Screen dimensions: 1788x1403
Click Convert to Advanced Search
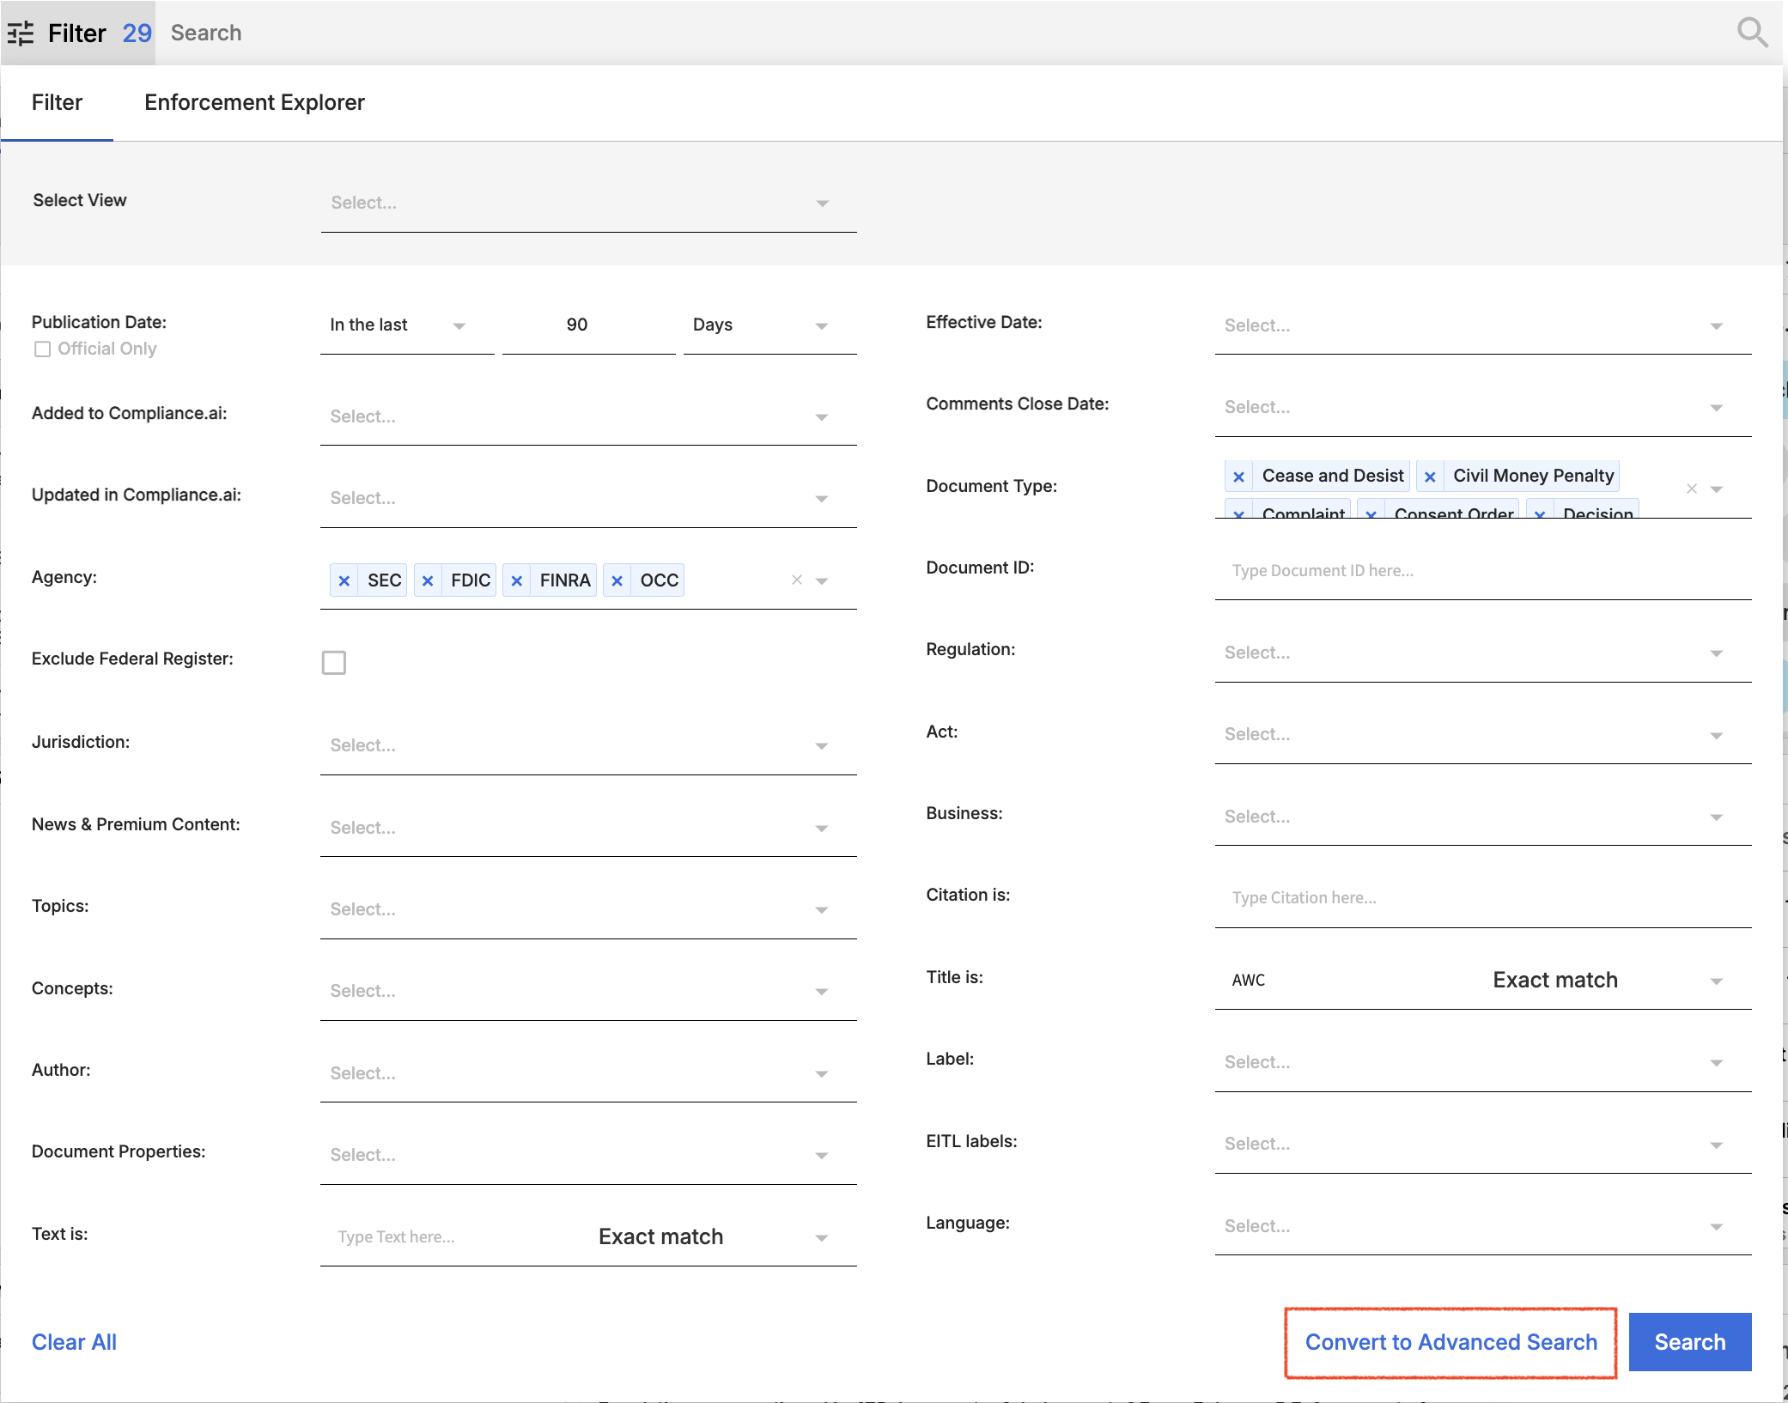coord(1450,1343)
